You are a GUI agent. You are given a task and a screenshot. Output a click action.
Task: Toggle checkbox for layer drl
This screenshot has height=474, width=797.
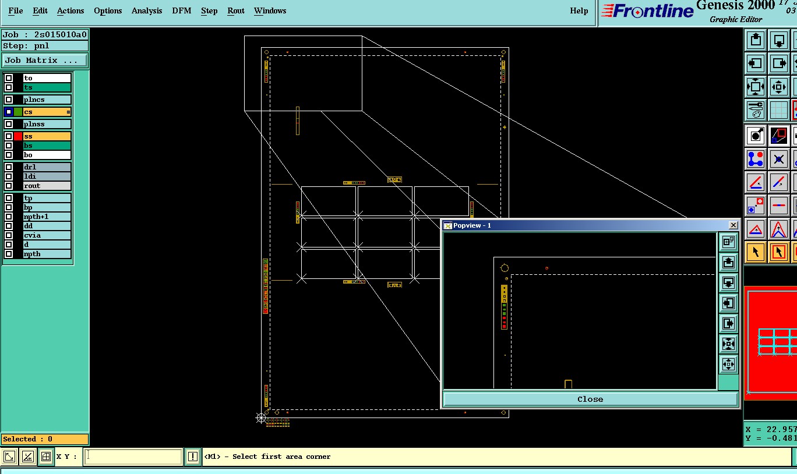point(9,167)
